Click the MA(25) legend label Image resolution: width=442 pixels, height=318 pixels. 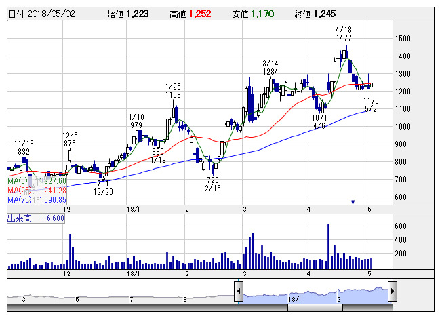point(20,191)
